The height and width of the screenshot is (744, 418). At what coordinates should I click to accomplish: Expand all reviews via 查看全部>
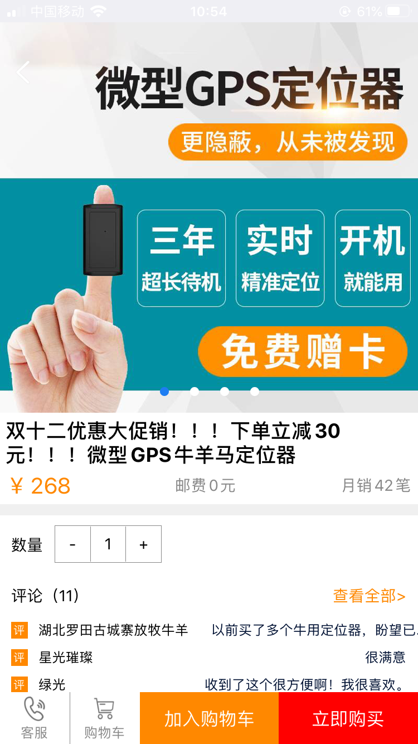[x=369, y=596]
